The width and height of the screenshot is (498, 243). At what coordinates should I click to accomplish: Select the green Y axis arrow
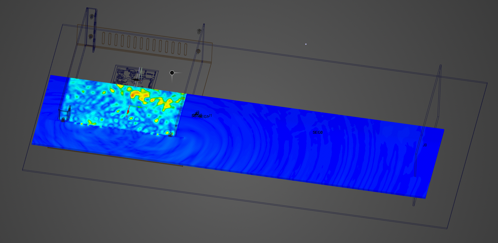tap(140, 107)
